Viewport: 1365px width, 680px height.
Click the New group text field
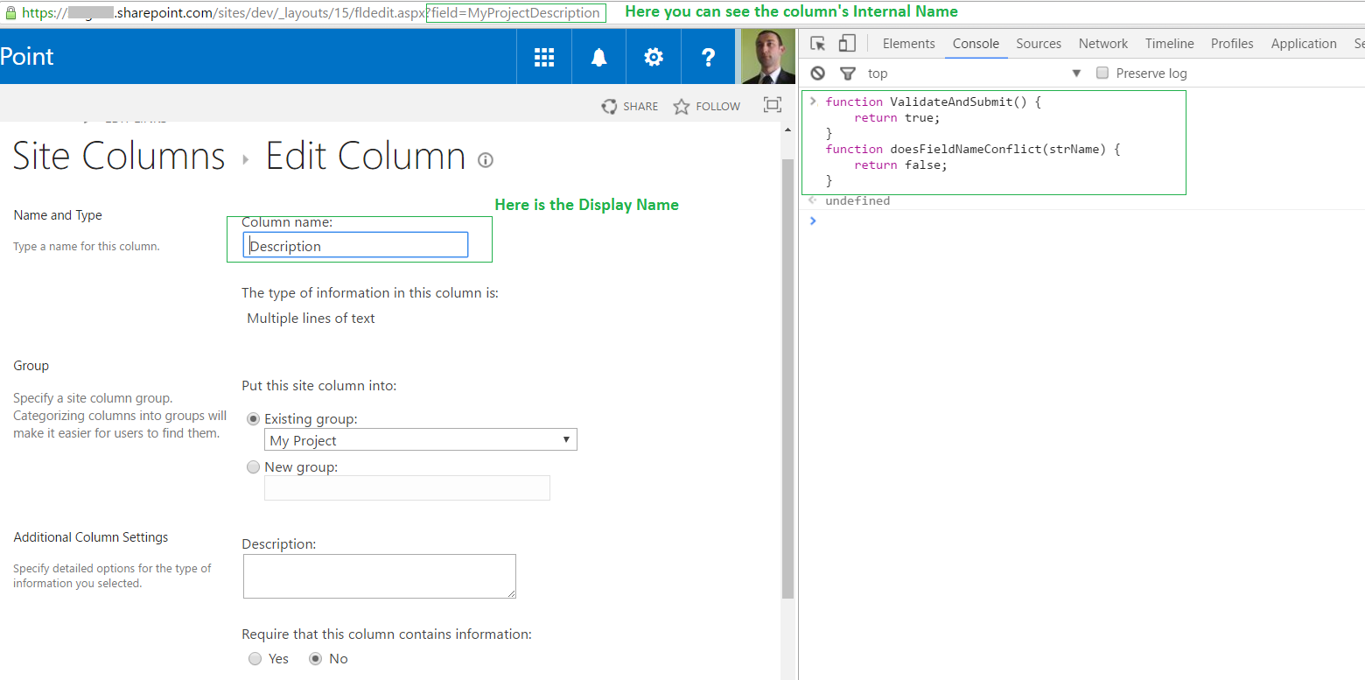click(407, 487)
